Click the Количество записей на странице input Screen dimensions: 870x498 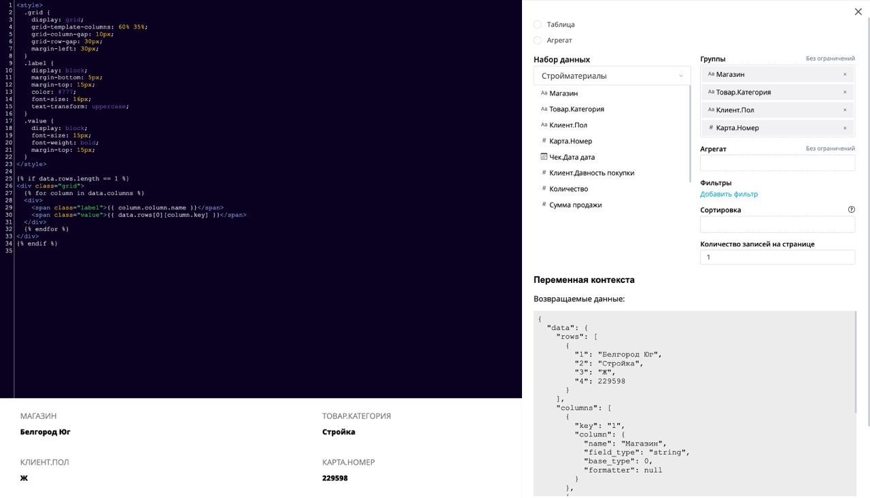[x=777, y=257]
